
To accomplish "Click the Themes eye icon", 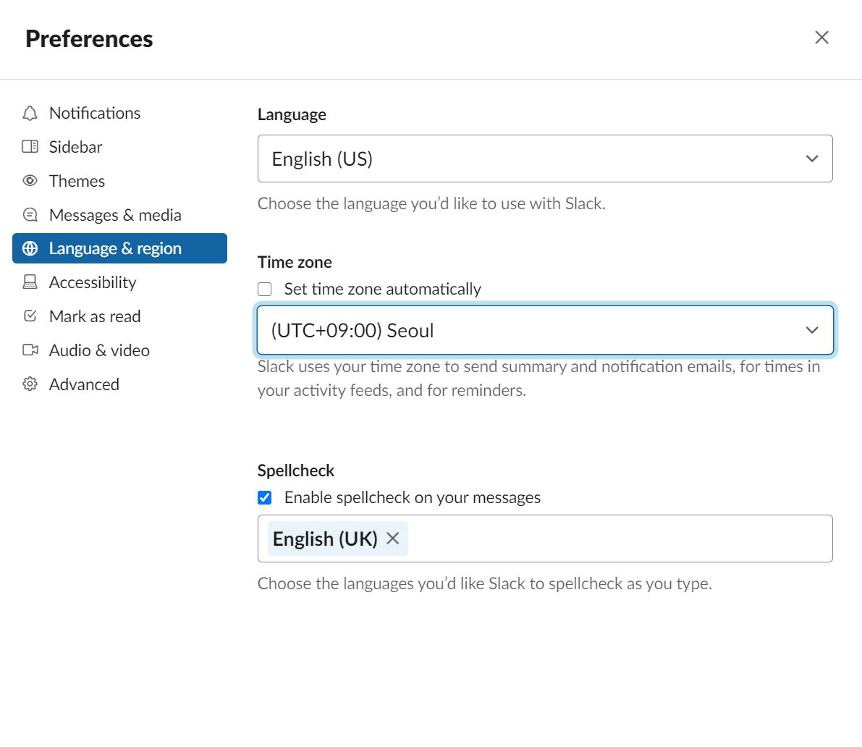I will pos(30,181).
